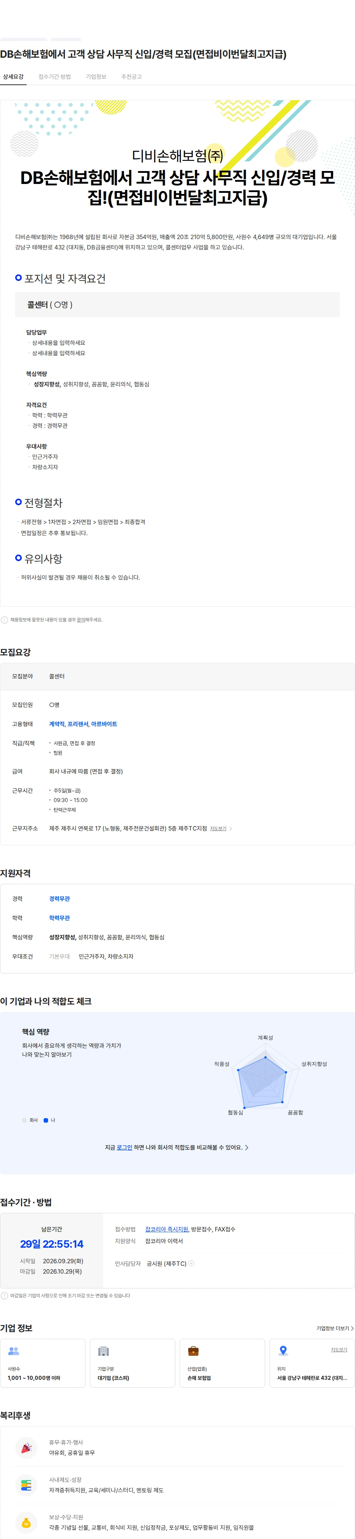
Task: Click the blue 나 legend swatch
Action: pyautogui.click(x=46, y=1121)
